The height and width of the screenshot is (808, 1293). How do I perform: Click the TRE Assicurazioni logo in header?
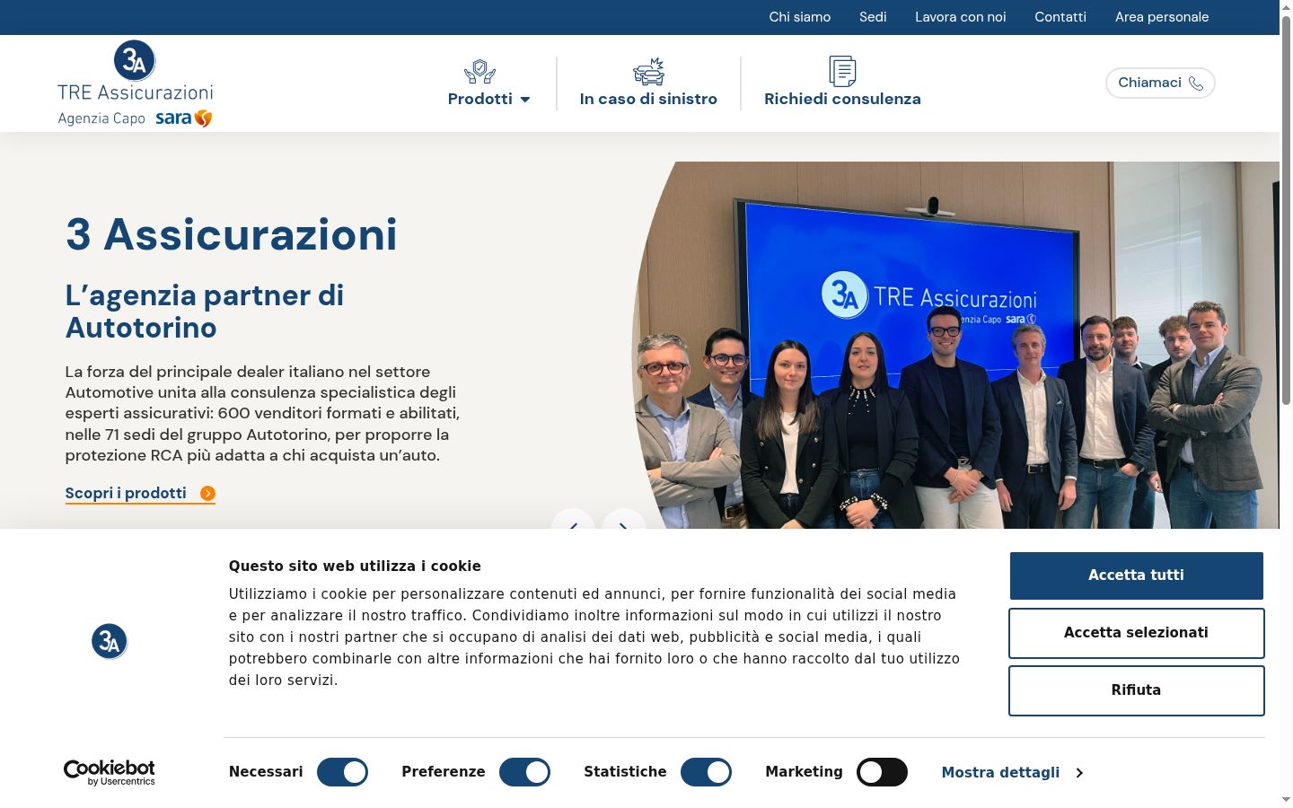(x=136, y=83)
